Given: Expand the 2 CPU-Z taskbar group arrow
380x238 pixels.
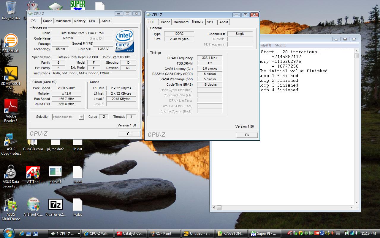Looking at the screenshot, I should 79,234.
